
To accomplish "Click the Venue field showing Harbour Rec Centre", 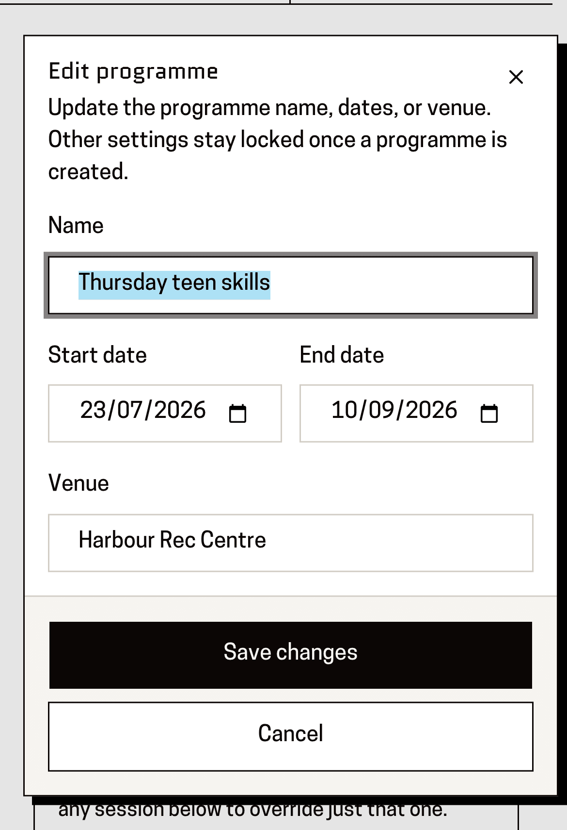I will coord(291,543).
